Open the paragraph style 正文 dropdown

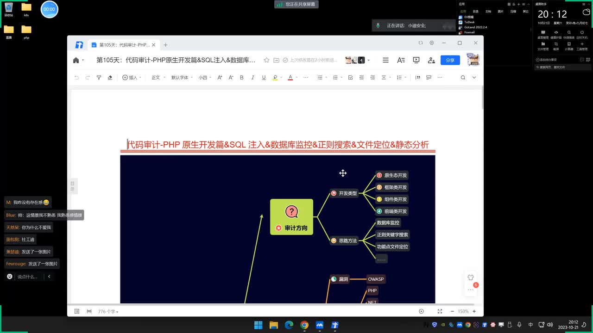(158, 78)
